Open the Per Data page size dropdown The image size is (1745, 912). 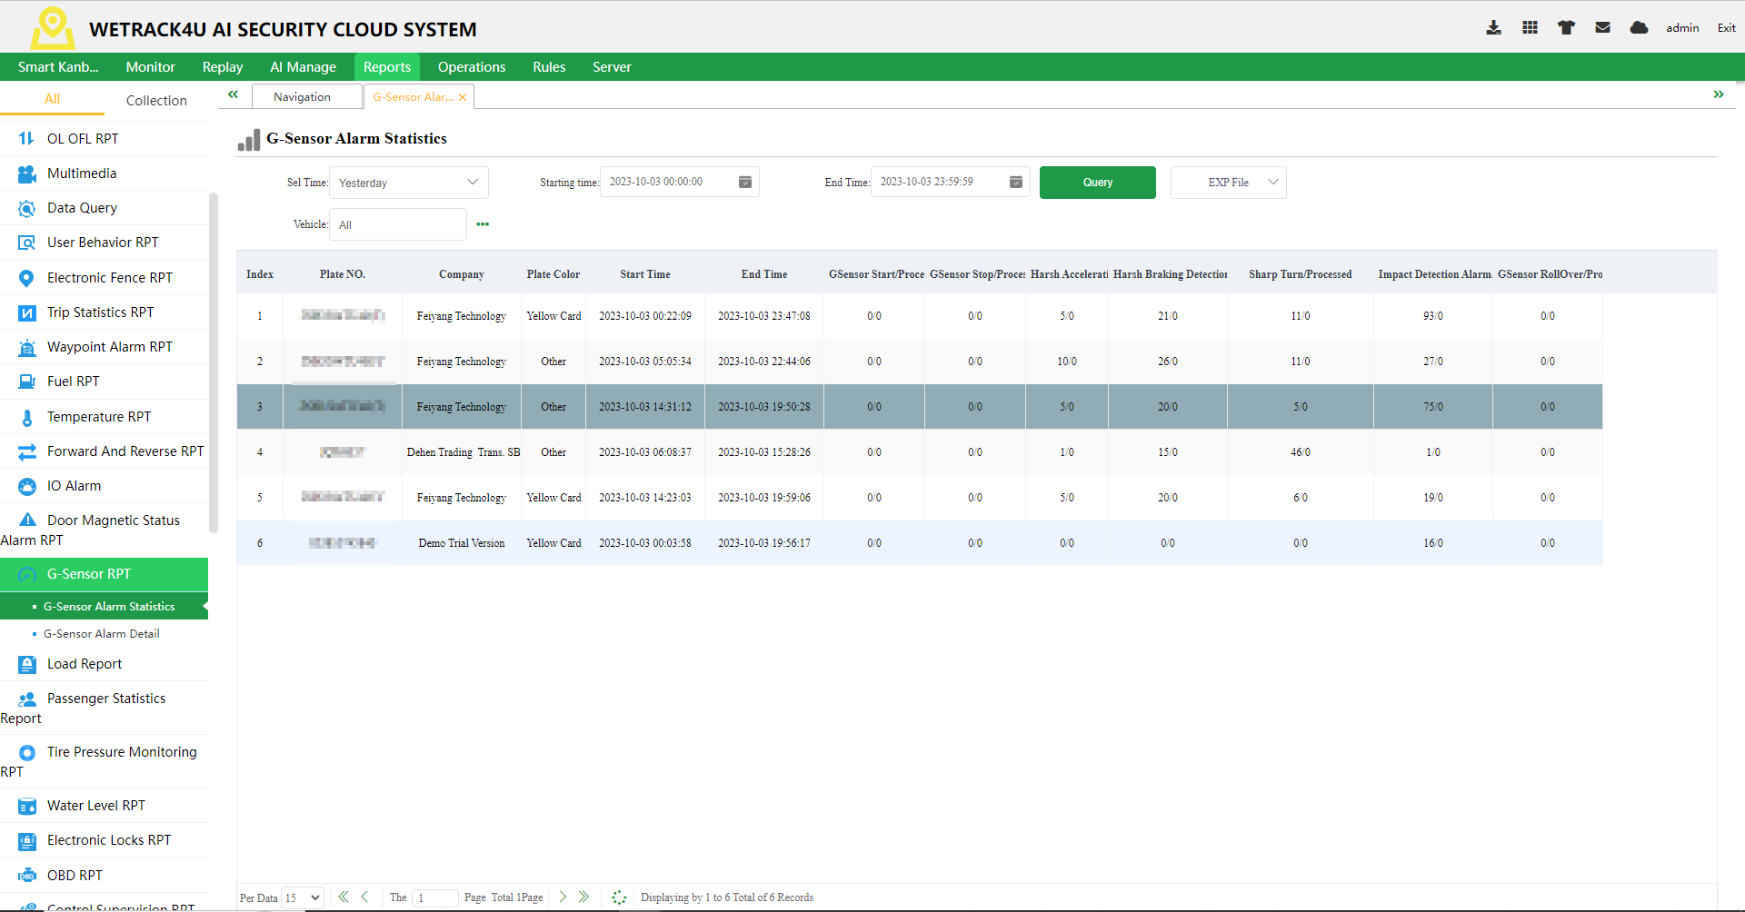303,897
